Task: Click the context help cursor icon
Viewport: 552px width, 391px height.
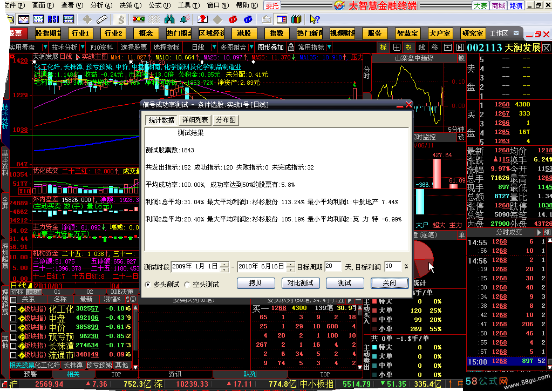Action: pos(315,19)
